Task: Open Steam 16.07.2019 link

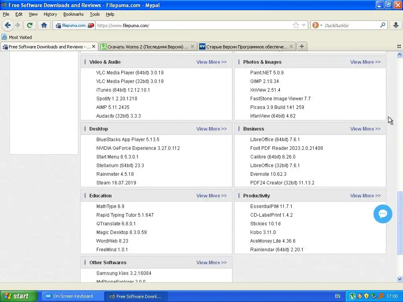Action: [116, 182]
